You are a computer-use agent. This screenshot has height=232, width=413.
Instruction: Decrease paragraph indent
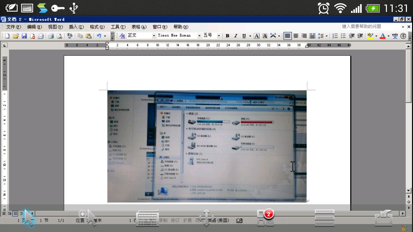point(352,36)
